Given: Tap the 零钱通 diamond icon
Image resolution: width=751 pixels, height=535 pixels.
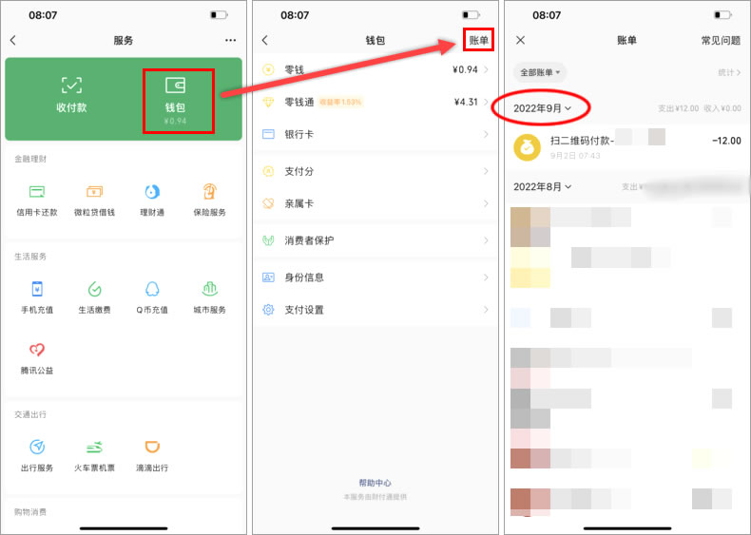Looking at the screenshot, I should tap(268, 102).
